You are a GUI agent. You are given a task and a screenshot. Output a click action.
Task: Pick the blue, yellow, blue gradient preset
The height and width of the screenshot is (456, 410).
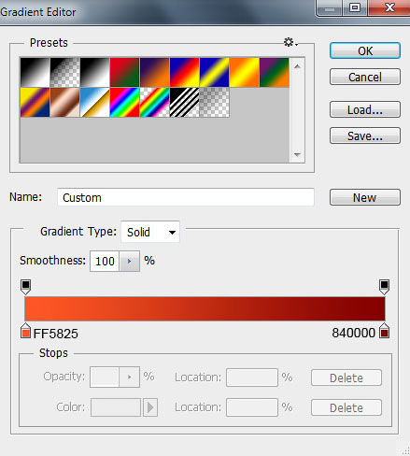click(x=214, y=72)
